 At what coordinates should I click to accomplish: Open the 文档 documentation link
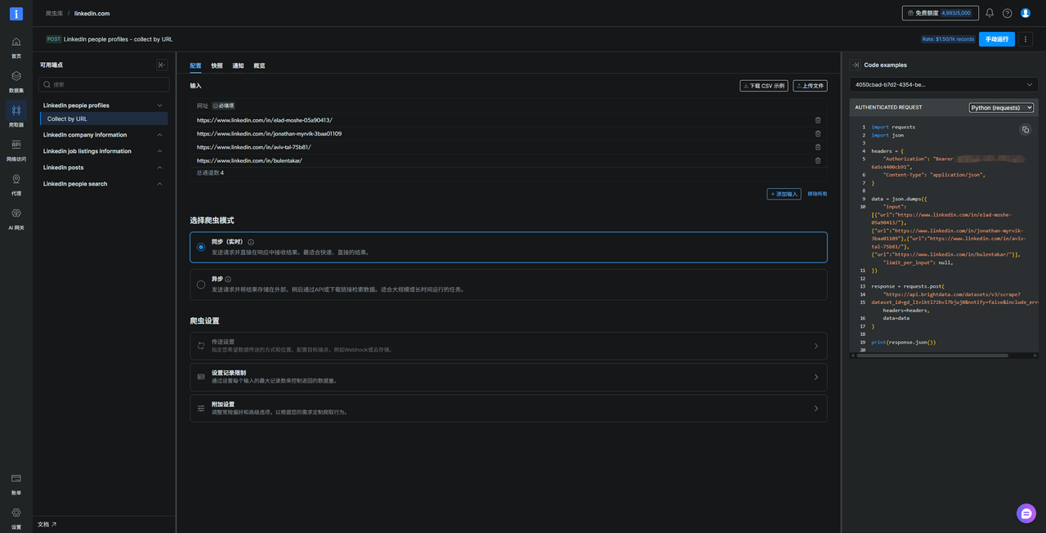(47, 524)
